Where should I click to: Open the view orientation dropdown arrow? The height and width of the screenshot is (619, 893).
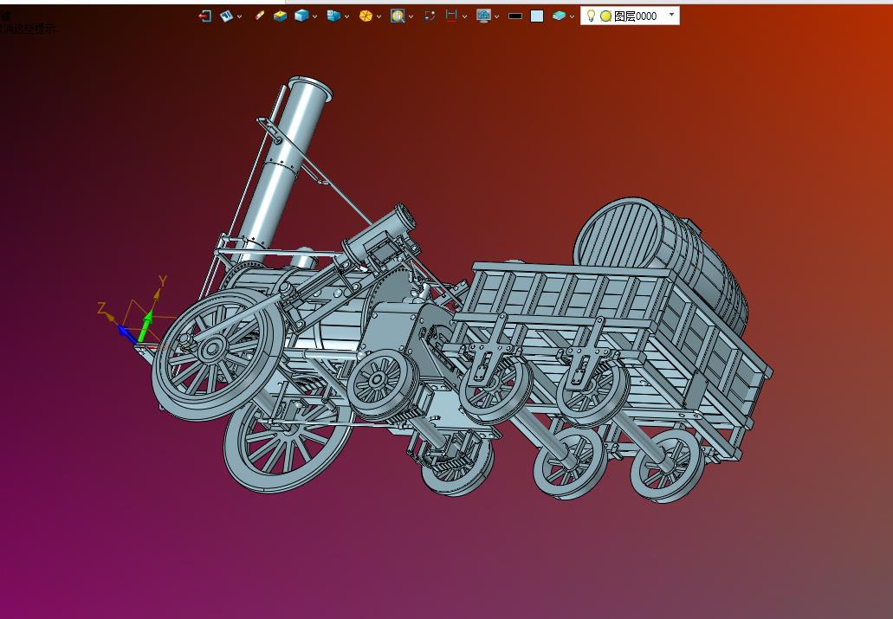tap(239, 16)
